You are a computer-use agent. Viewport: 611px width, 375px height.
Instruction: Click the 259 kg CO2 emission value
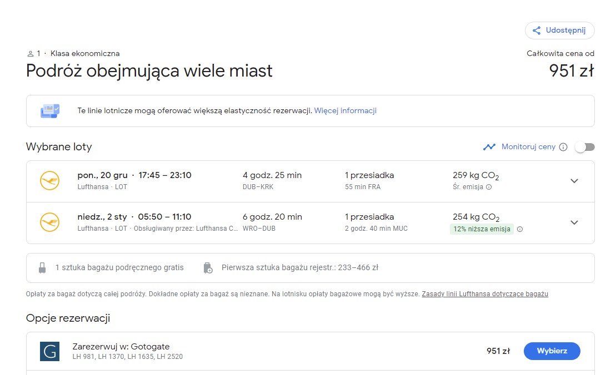(x=476, y=176)
